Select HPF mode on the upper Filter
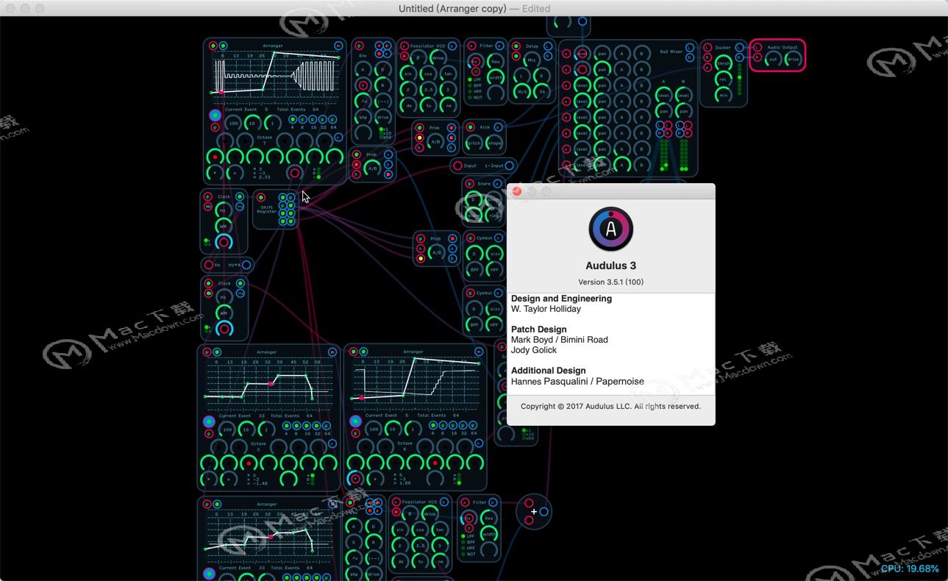 point(474,91)
